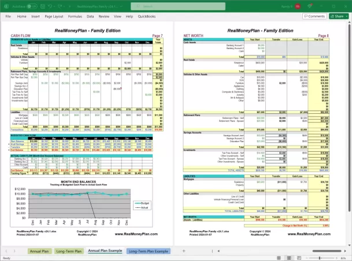Viewport: 352px width, 261px height.
Task: Click the Excel app icon in title bar
Action: pos(6,6)
